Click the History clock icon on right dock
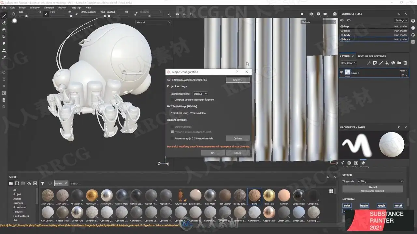417x234 pixels. coord(413,35)
